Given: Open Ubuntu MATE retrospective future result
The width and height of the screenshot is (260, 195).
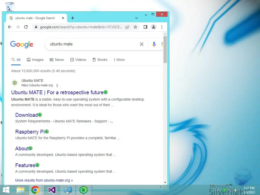Looking at the screenshot, I should (57, 92).
